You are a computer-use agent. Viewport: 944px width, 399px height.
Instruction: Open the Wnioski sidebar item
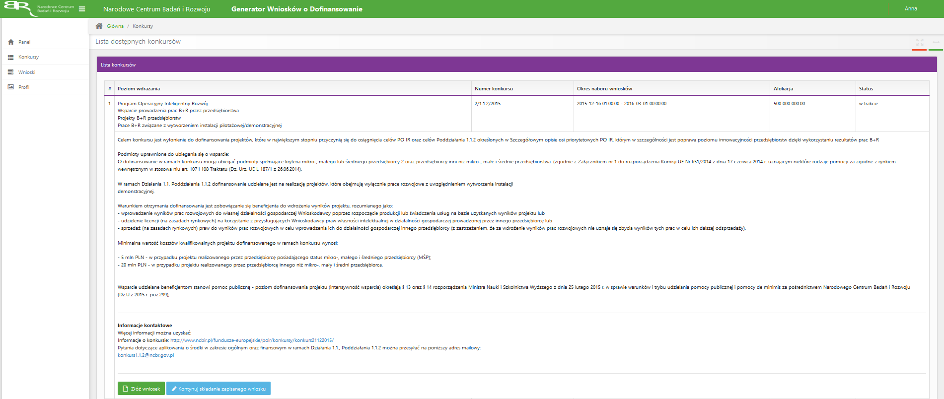coord(45,72)
